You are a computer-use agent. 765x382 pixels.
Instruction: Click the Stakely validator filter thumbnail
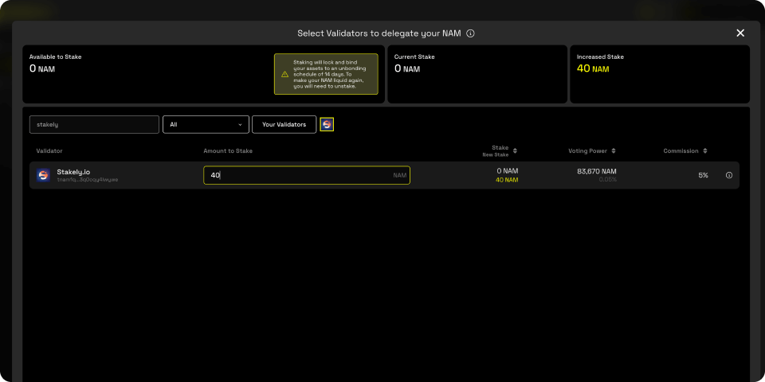coord(327,124)
